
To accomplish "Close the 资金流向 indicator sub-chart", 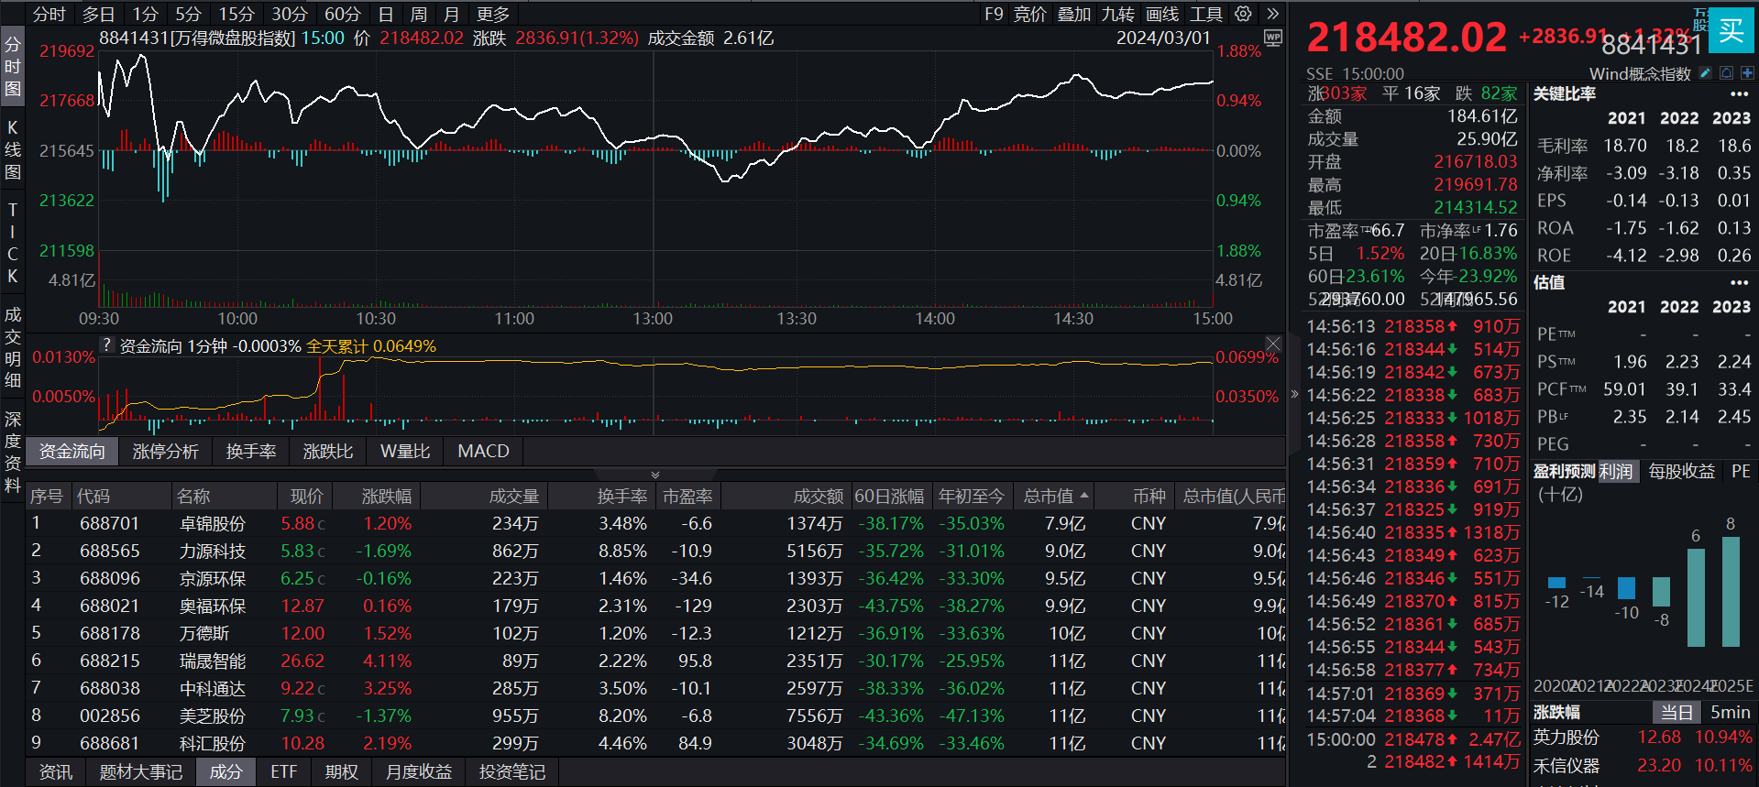I will 1272,344.
